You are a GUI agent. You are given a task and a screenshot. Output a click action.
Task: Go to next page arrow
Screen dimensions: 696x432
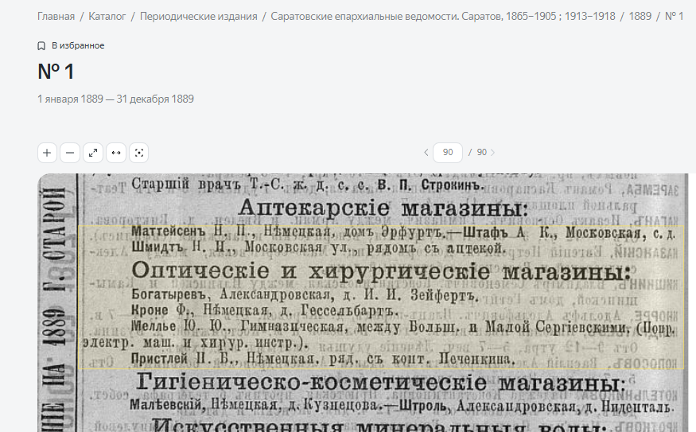(492, 152)
